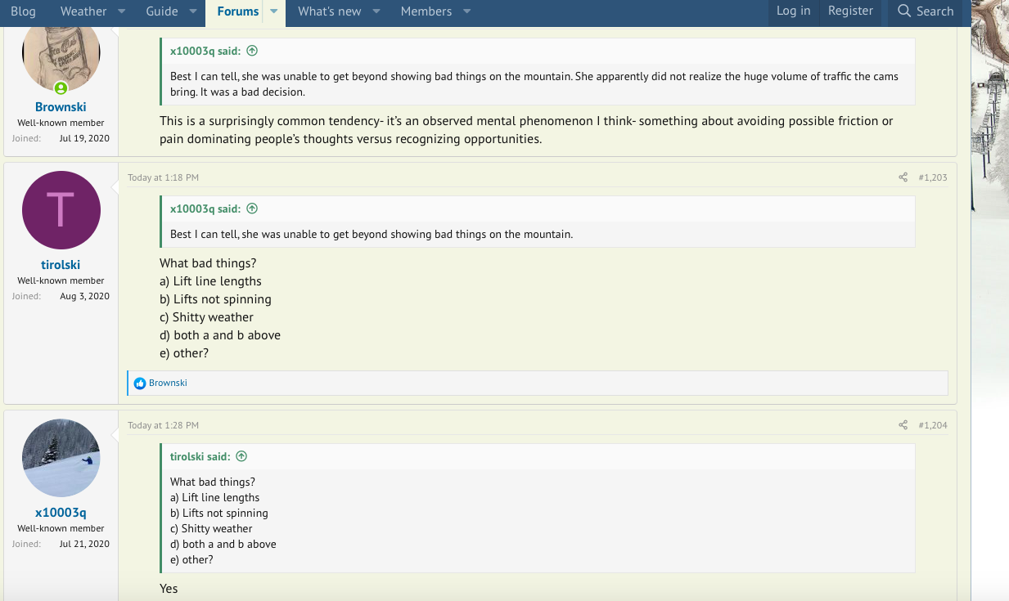Expand the Members dropdown arrow

point(467,11)
